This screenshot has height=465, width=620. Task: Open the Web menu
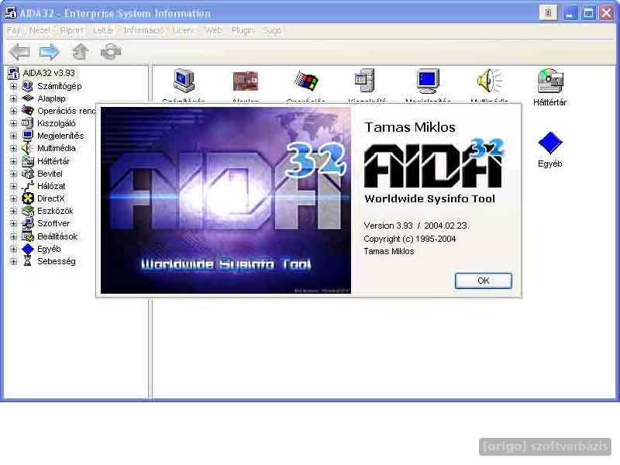click(x=214, y=30)
